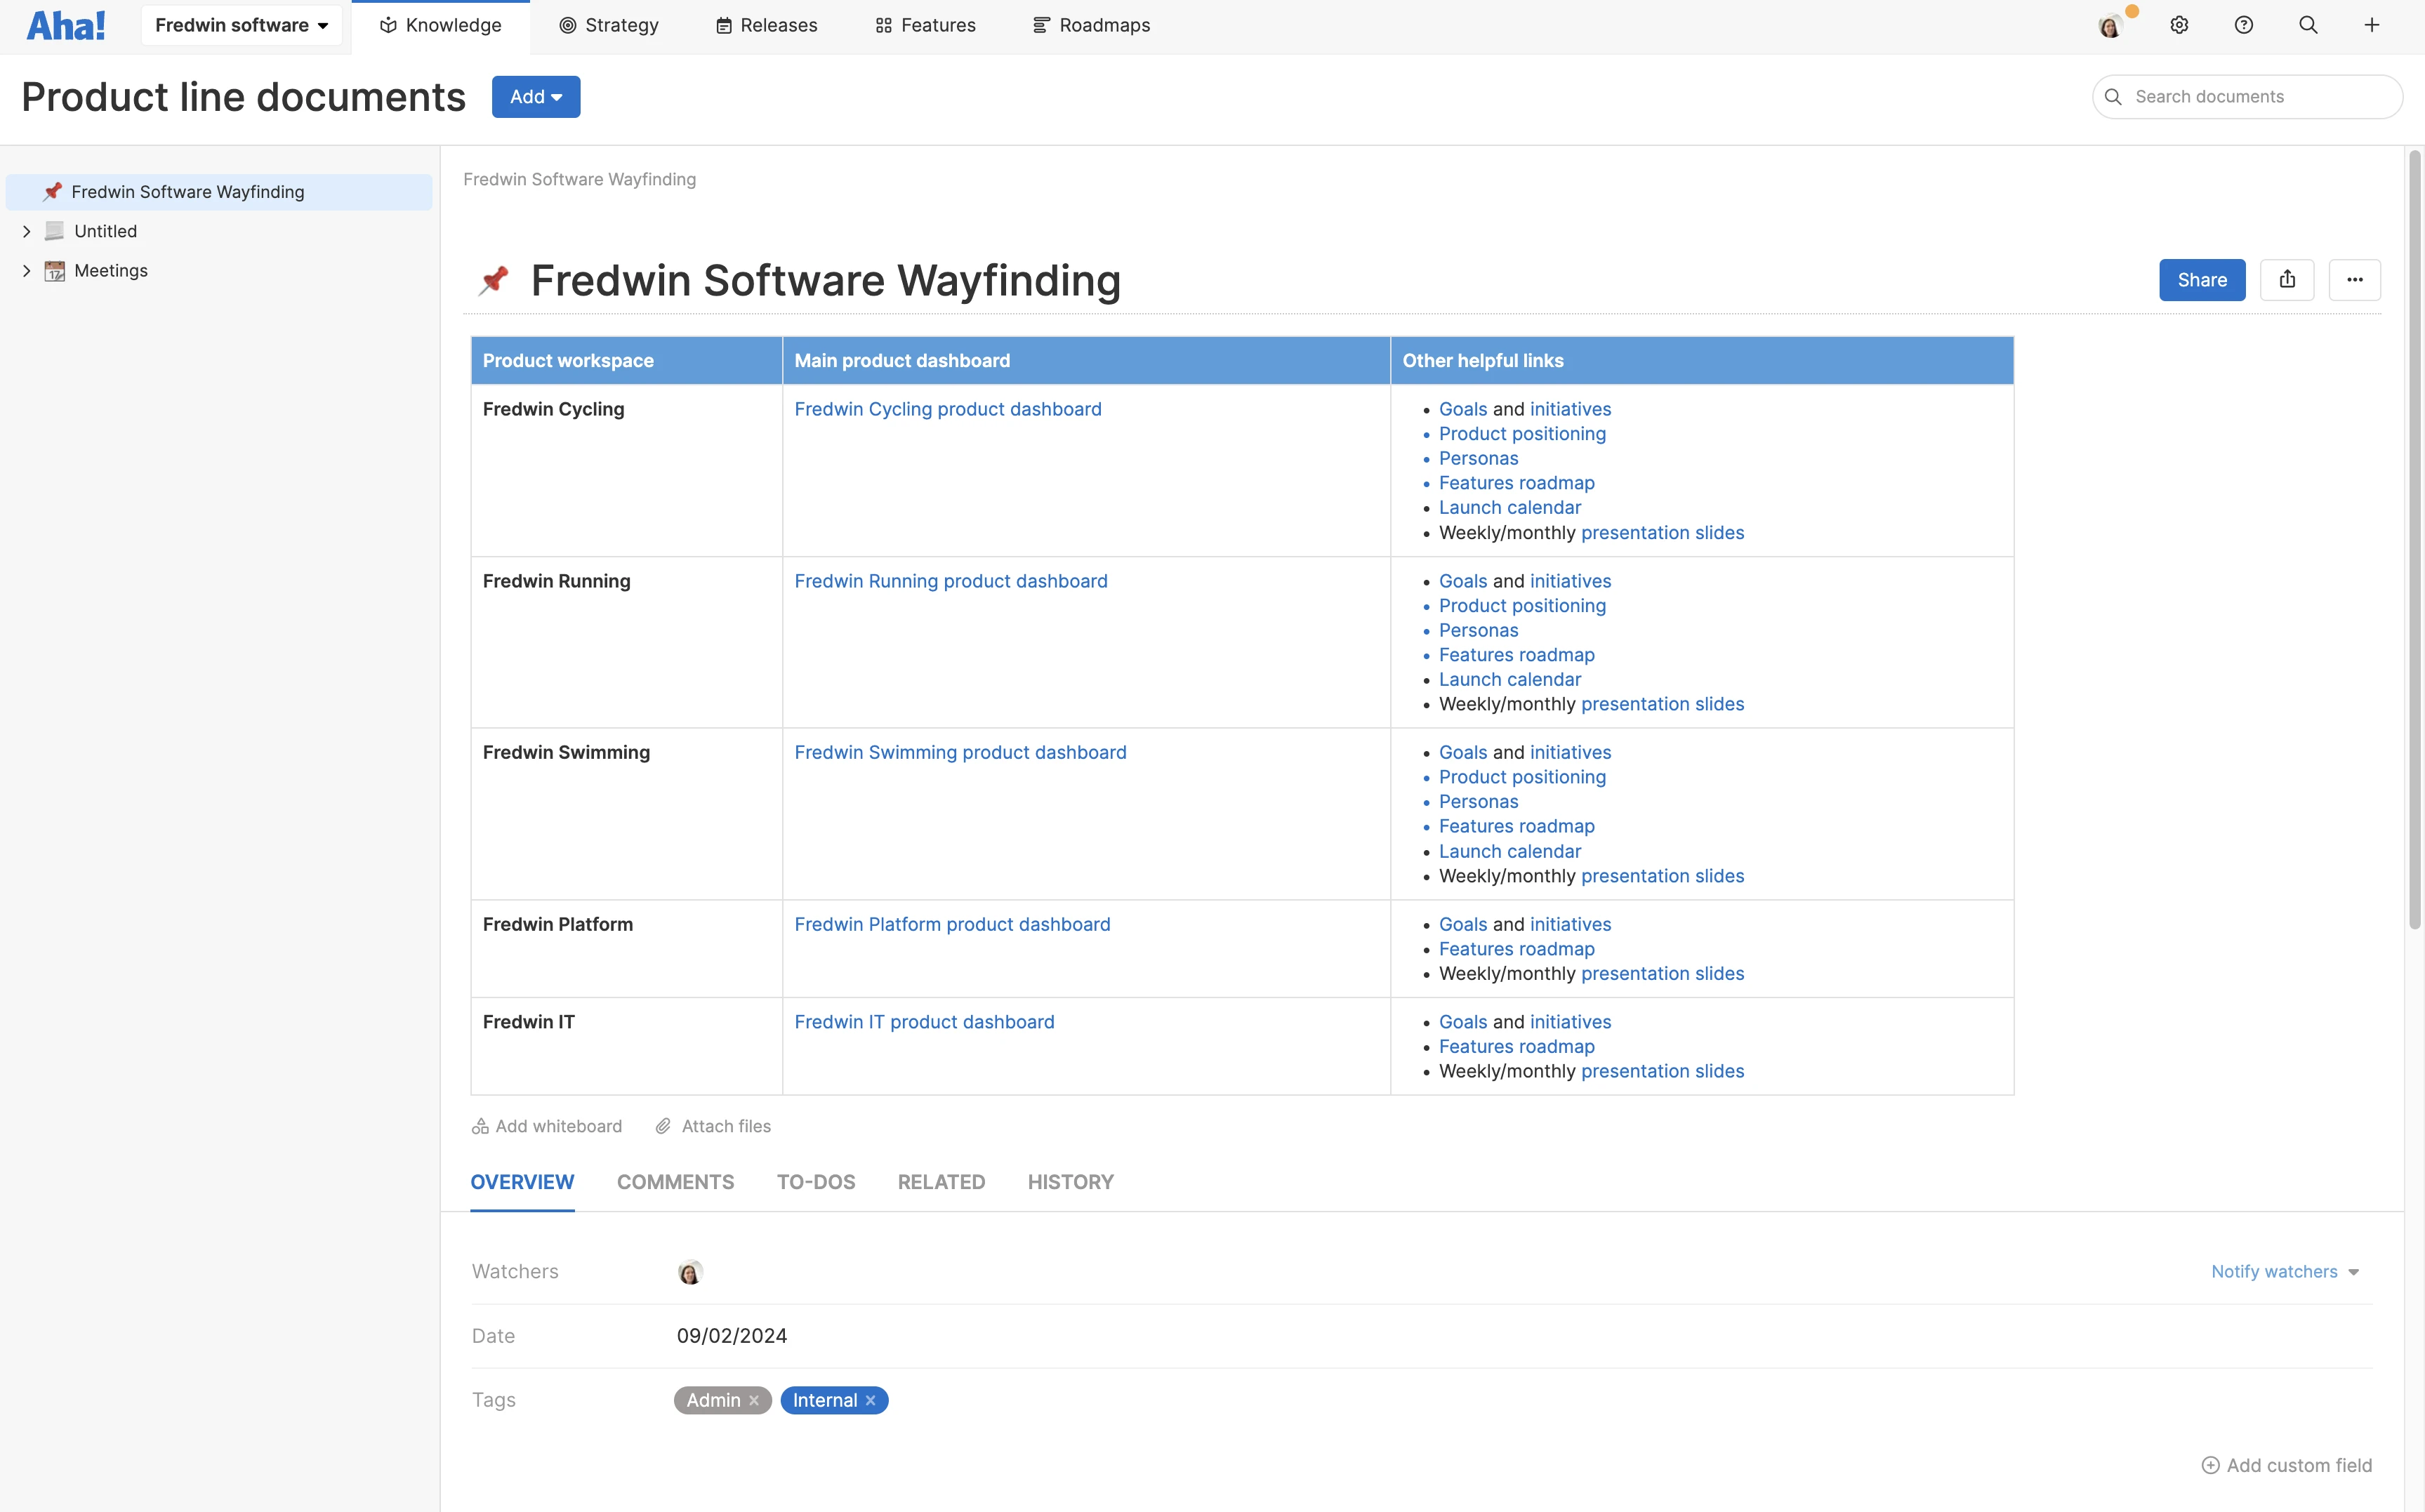Open the Add dropdown button
This screenshot has width=2425, height=1512.
pos(535,97)
